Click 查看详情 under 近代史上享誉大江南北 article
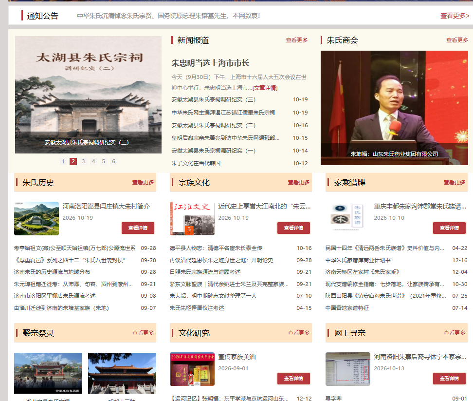The width and height of the screenshot is (473, 401). [x=293, y=228]
